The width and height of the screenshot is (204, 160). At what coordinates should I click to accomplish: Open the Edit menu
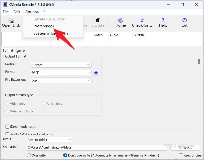pyautogui.click(x=17, y=12)
